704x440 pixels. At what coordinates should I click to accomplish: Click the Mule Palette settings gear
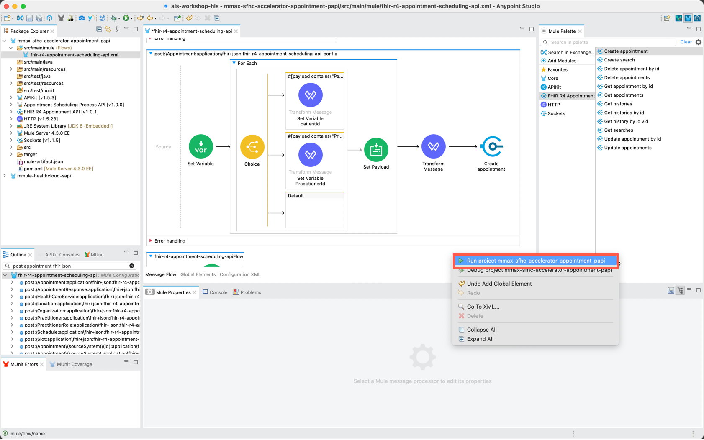click(x=698, y=42)
